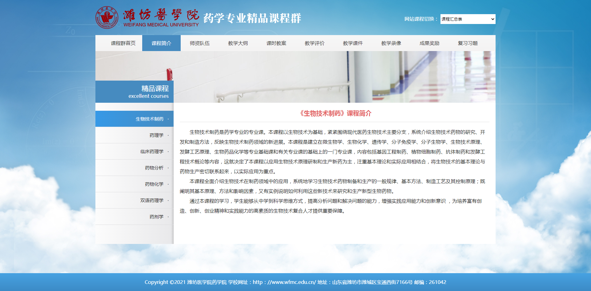Open the 药理学 course link
Viewport: 591px width, 291px height.
click(x=156, y=135)
